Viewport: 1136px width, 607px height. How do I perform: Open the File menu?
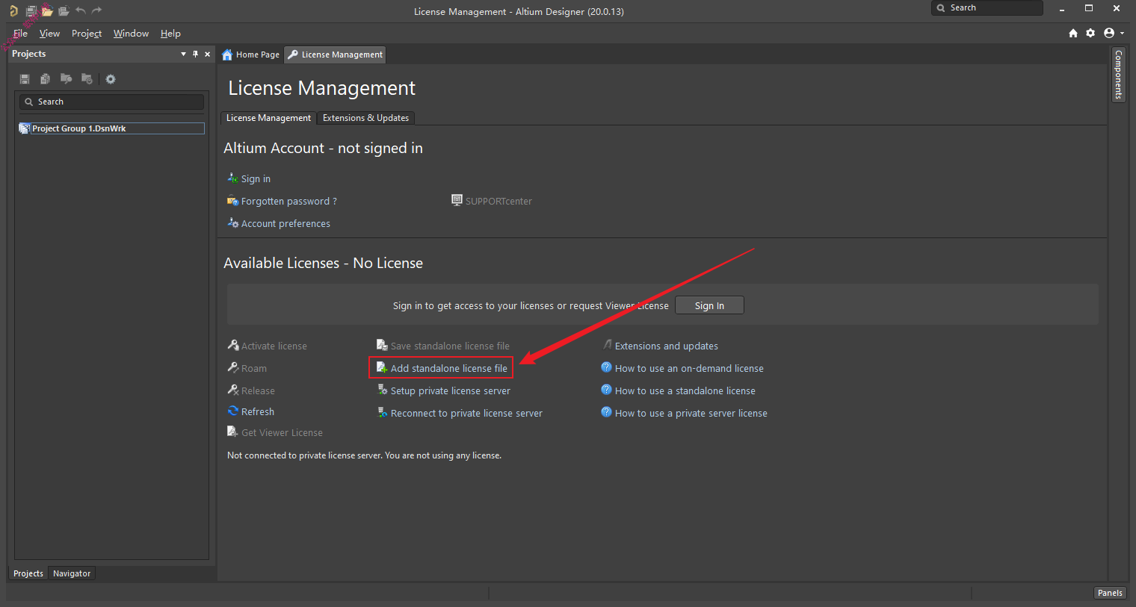(20, 34)
